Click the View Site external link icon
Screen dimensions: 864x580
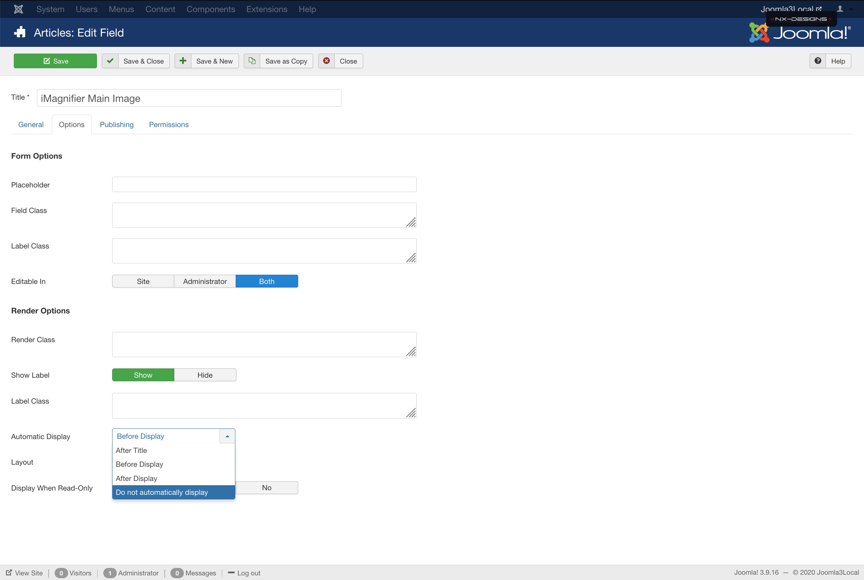click(x=9, y=573)
